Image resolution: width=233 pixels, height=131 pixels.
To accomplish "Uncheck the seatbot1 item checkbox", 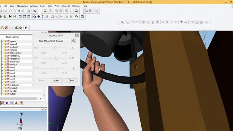I will point(8,47).
